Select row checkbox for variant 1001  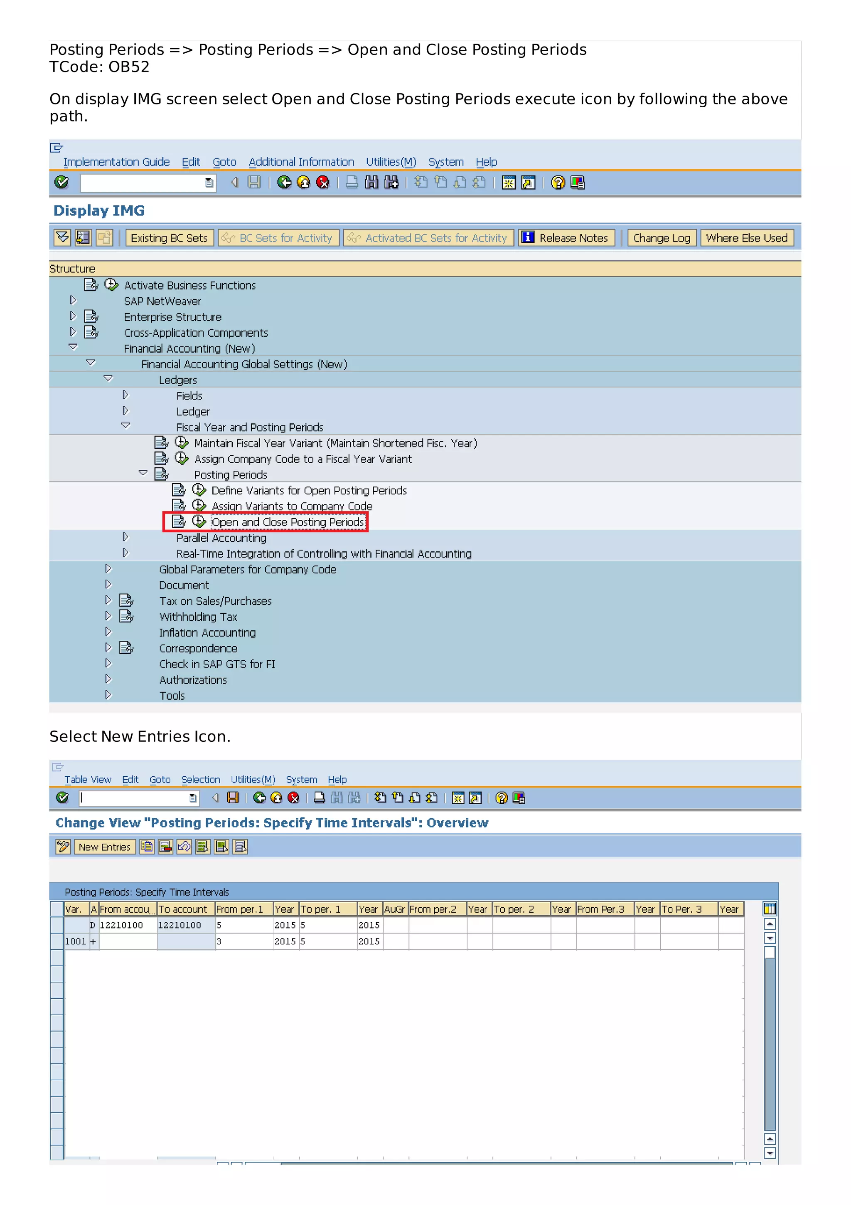click(57, 941)
